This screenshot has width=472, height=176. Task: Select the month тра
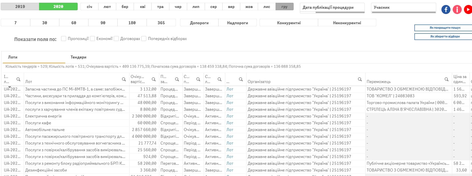tap(160, 7)
